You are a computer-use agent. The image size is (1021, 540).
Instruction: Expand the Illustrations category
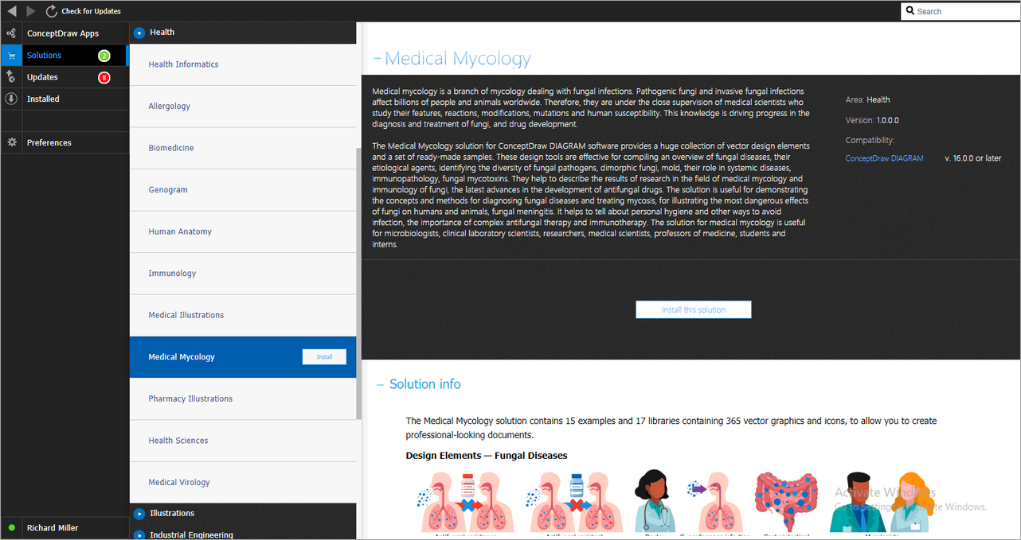139,514
